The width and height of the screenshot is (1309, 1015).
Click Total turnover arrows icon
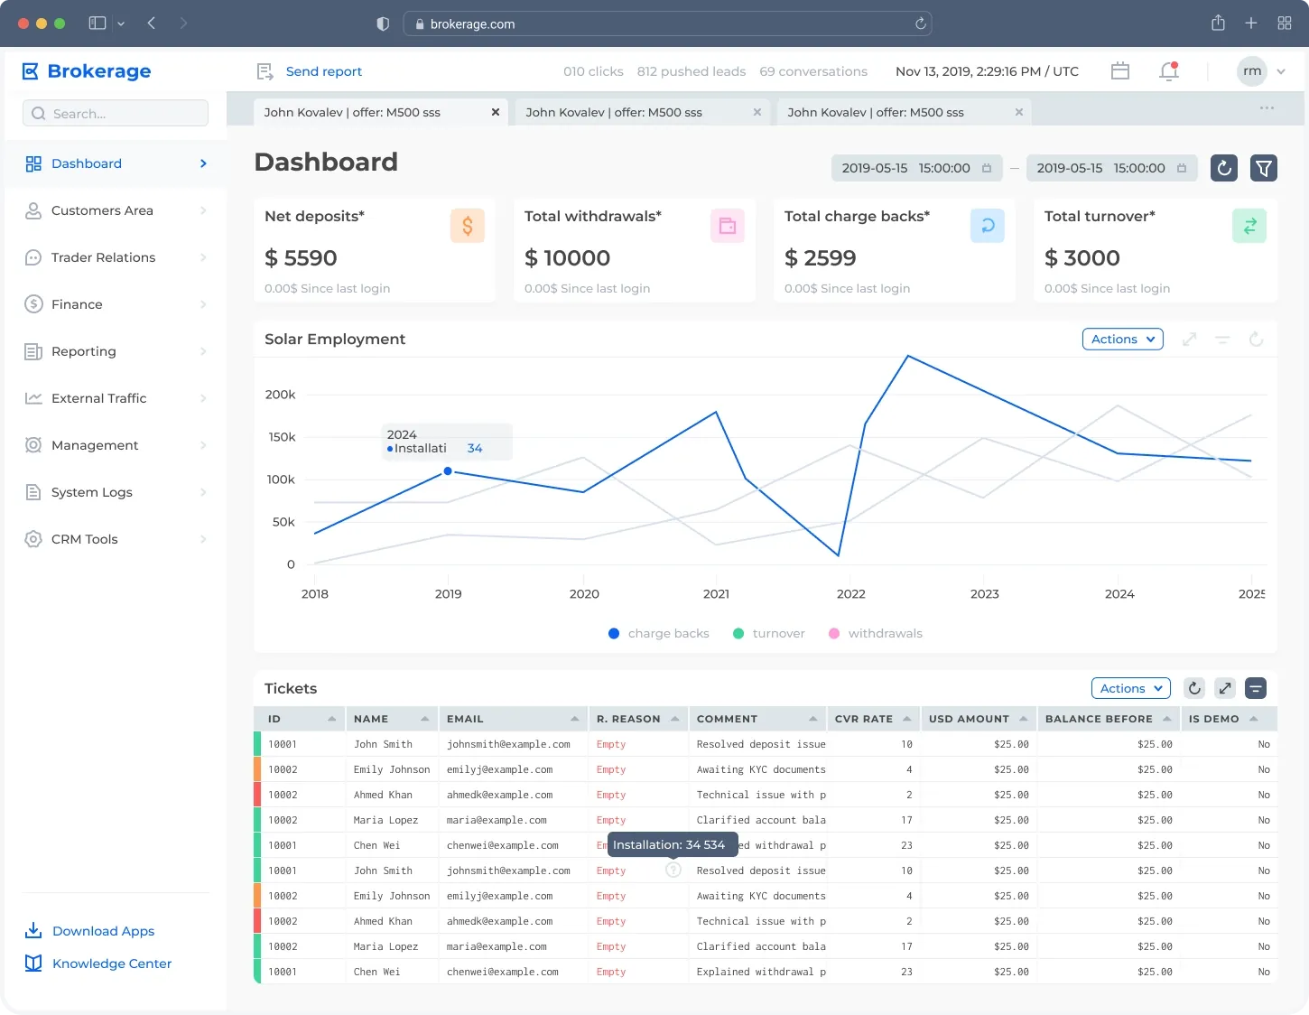[x=1249, y=226]
